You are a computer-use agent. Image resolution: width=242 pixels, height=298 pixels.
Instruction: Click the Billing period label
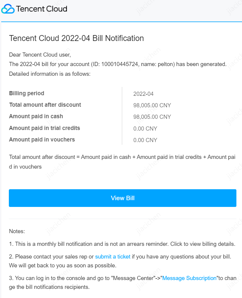(x=27, y=93)
